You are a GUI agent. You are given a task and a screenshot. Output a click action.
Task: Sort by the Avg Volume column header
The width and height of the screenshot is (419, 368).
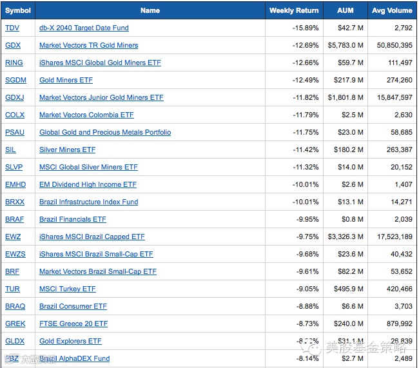(x=392, y=10)
